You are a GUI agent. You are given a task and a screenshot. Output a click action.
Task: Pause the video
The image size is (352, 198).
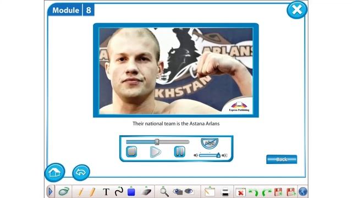coord(180,152)
